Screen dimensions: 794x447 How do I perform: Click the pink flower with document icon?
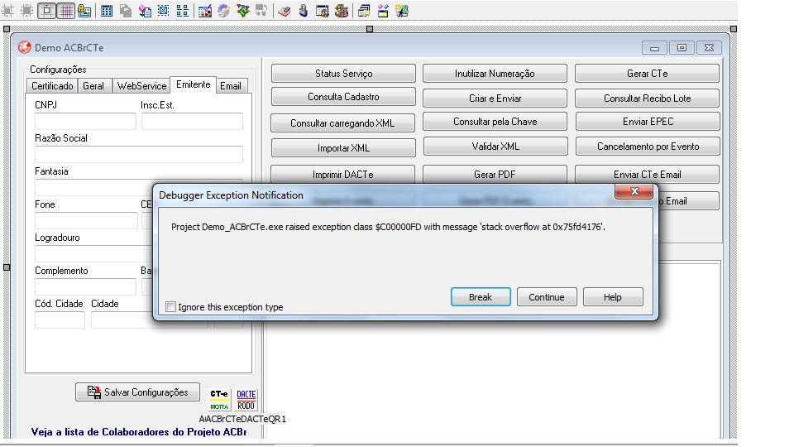pos(145,11)
